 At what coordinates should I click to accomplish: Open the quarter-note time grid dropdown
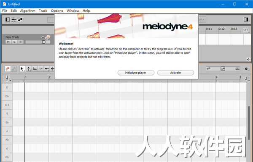coord(247,78)
